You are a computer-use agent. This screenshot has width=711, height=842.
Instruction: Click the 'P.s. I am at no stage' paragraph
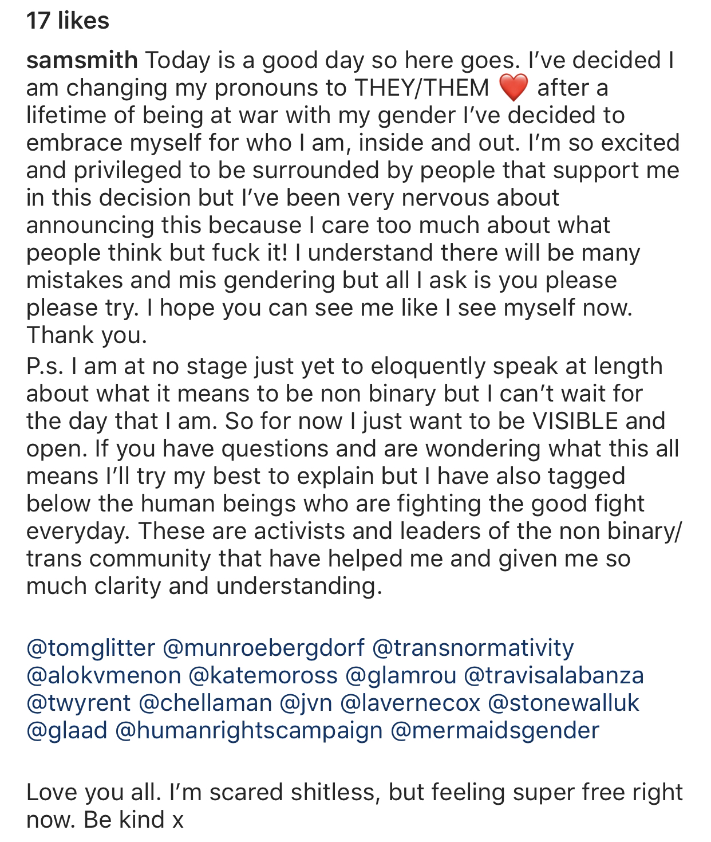(x=353, y=476)
